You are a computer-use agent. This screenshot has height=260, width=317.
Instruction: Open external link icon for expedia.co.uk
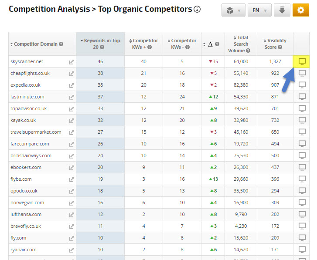(x=72, y=85)
